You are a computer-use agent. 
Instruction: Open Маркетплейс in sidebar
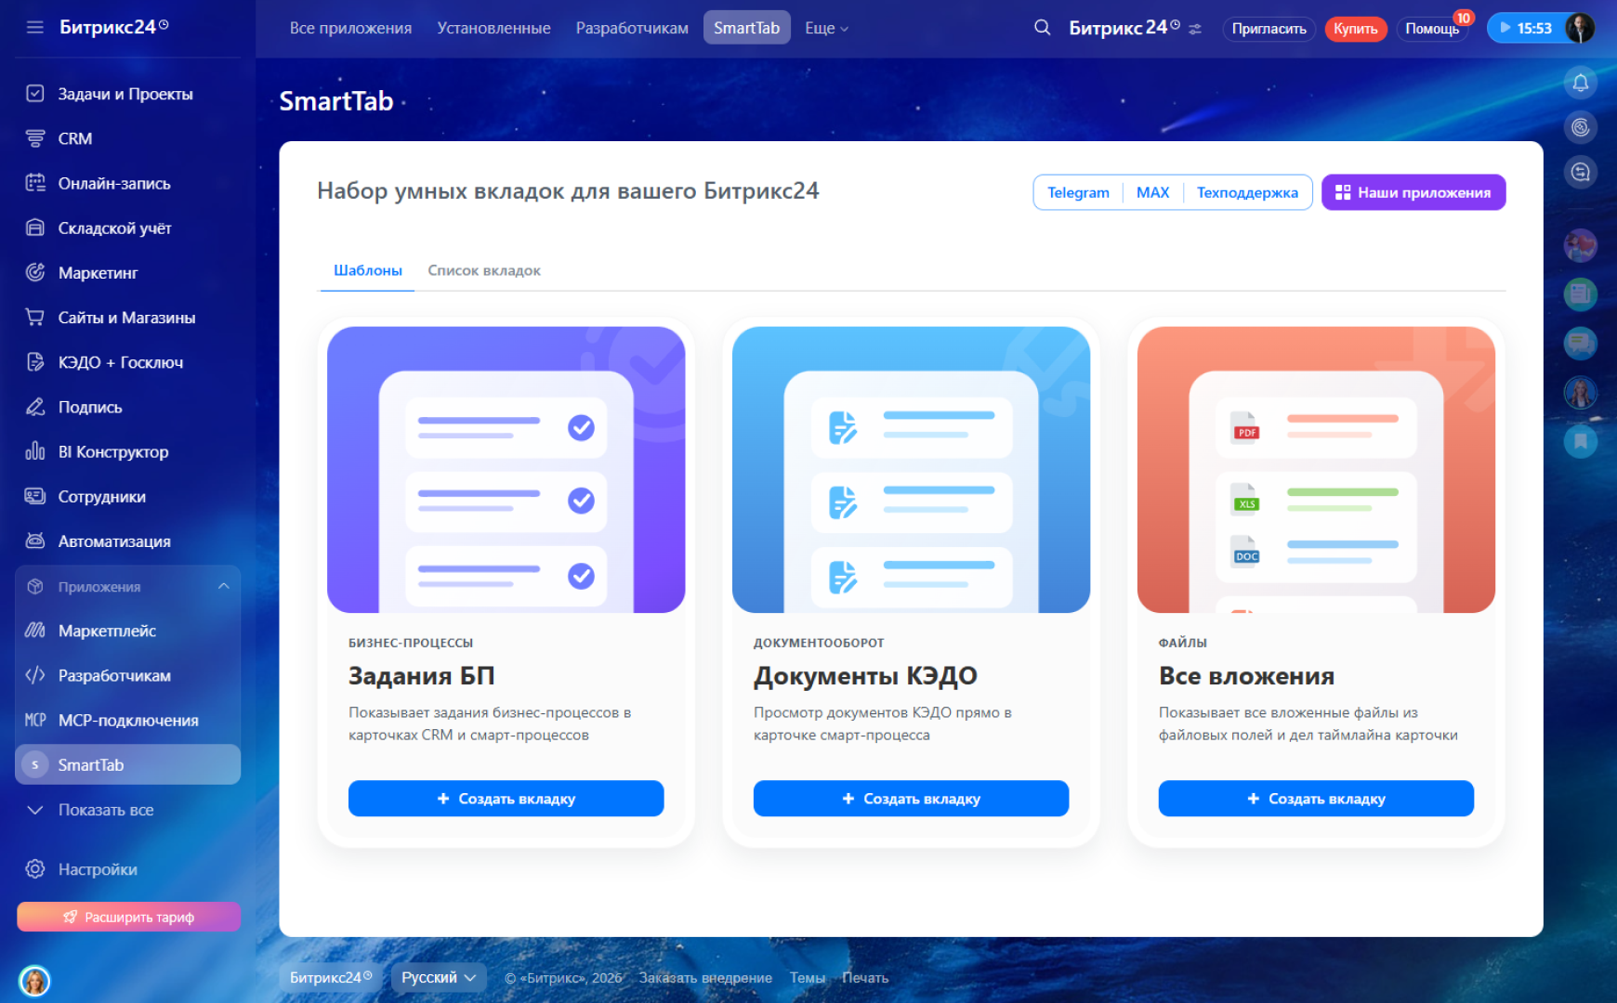pyautogui.click(x=128, y=631)
